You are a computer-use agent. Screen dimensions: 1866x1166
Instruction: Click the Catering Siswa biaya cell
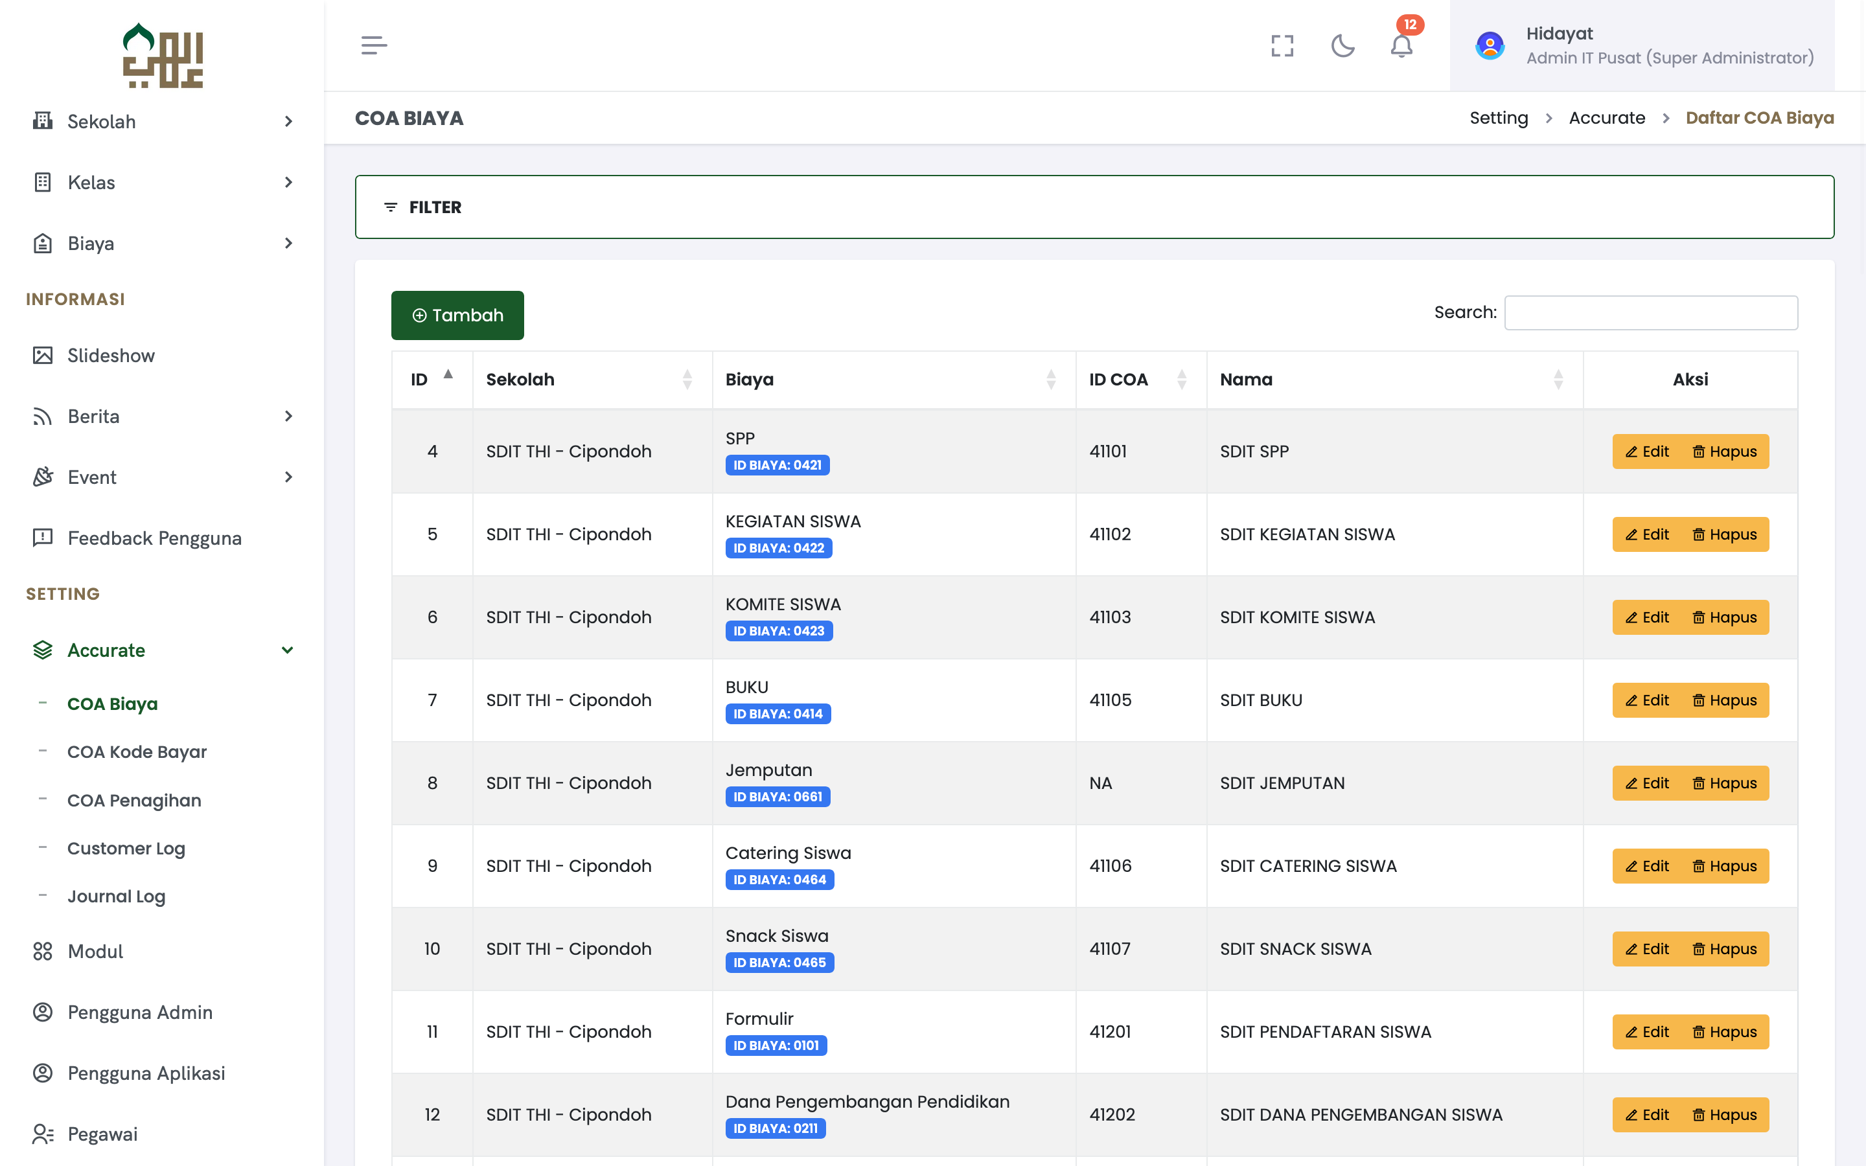[893, 866]
